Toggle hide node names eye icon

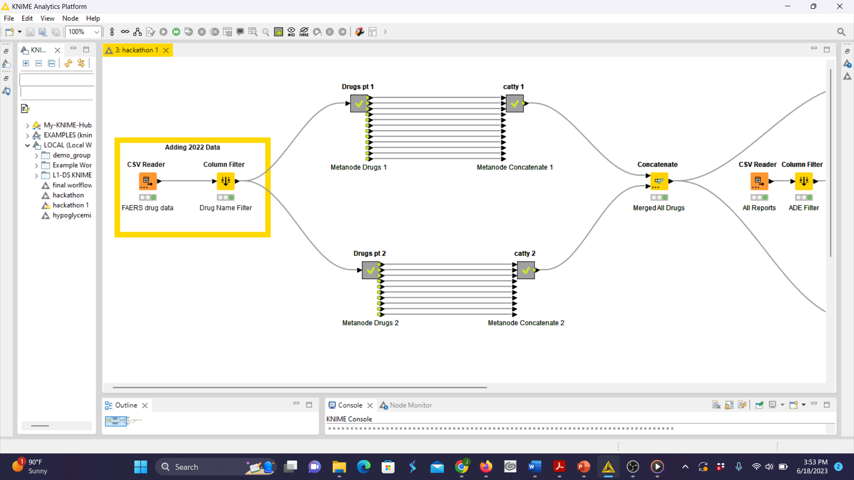pyautogui.click(x=304, y=32)
